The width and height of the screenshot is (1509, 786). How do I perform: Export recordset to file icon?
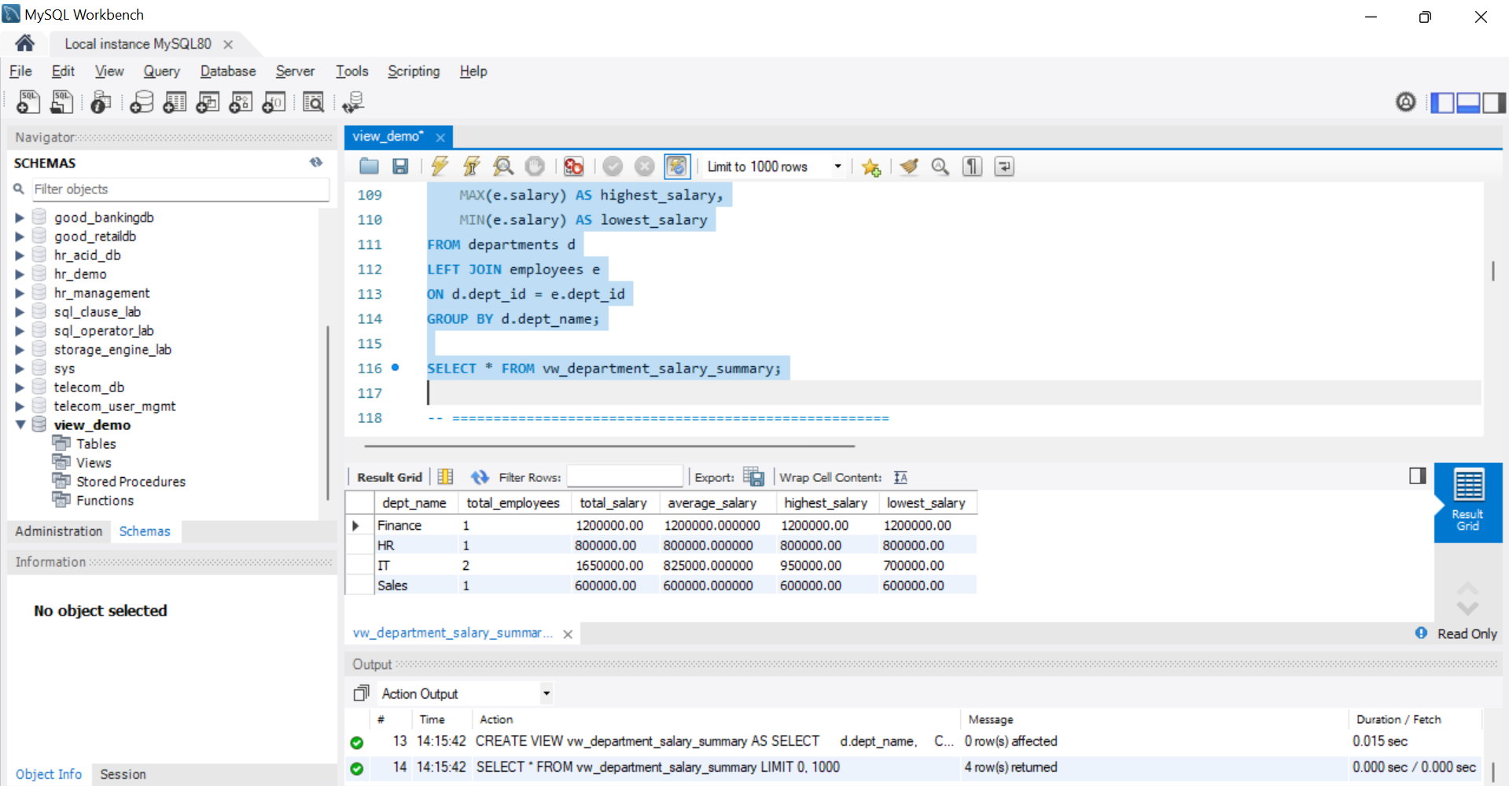(x=753, y=477)
